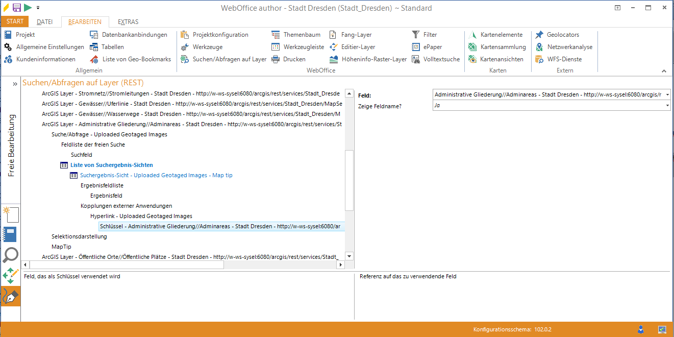Click the magnifier icon in left sidebar
The width and height of the screenshot is (674, 337).
(11, 255)
